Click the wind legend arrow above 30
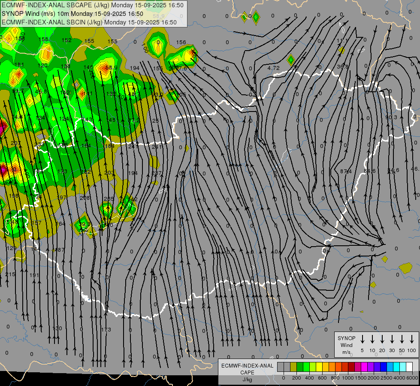 tap(392, 339)
